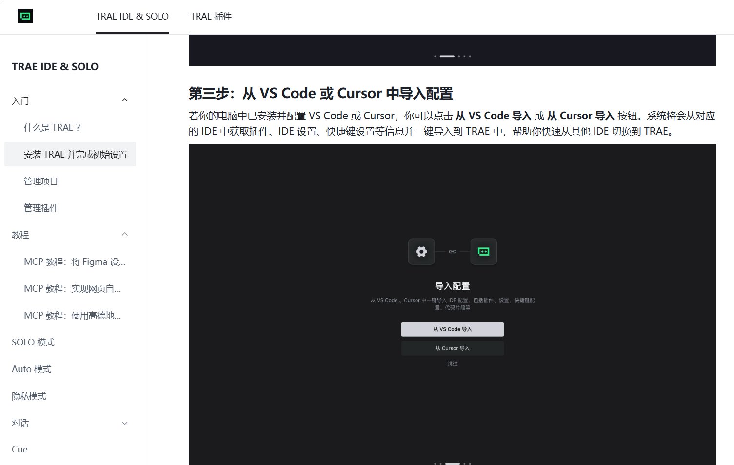The image size is (734, 465).
Task: Open the 什么是 TRAE？ page
Action: click(52, 128)
